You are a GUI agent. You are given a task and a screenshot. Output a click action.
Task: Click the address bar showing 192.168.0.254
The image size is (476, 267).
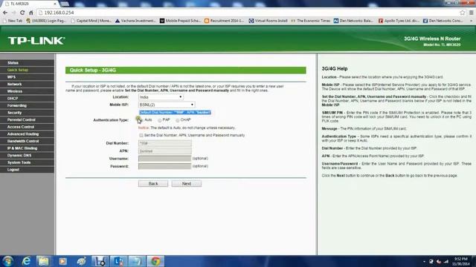(x=249, y=13)
